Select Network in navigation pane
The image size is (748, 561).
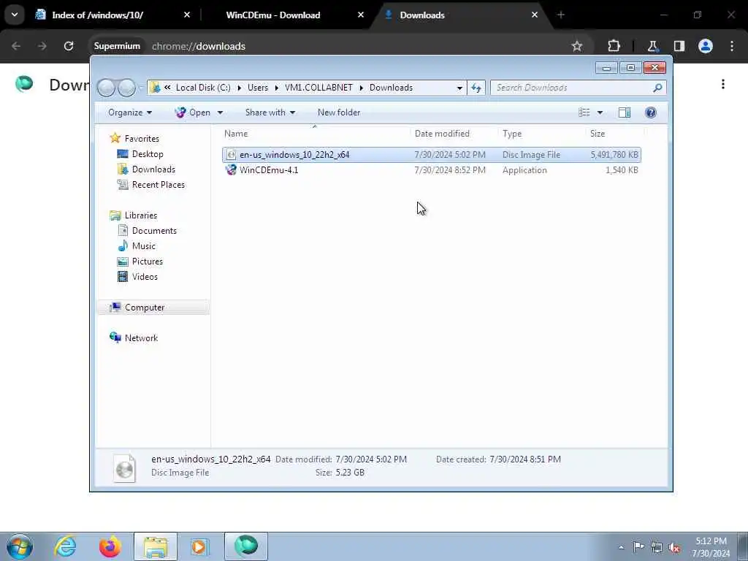pos(141,337)
